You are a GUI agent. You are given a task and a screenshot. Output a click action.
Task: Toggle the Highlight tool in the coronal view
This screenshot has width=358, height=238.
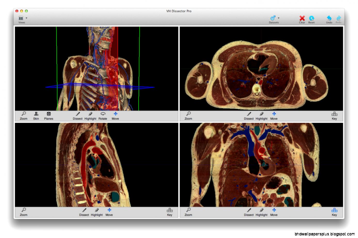coord(261,212)
